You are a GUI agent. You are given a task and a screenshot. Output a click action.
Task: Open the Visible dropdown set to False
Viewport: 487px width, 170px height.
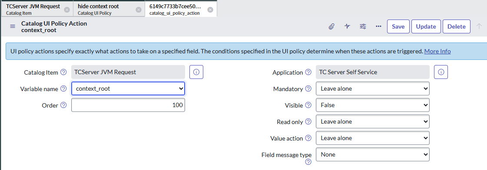[x=373, y=105]
